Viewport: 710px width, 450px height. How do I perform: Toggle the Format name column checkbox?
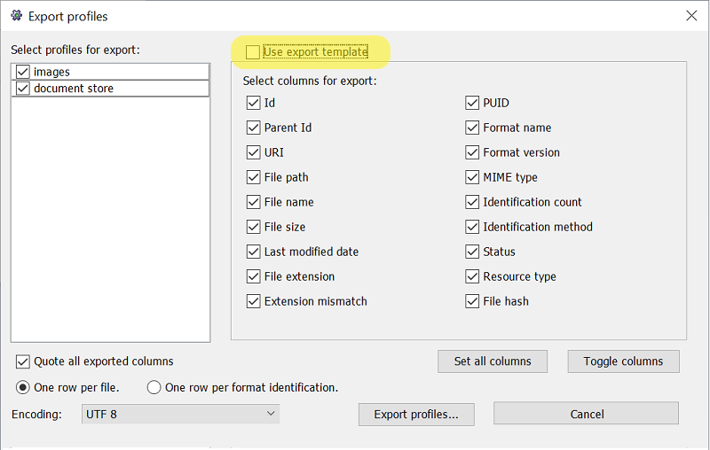[x=472, y=128]
